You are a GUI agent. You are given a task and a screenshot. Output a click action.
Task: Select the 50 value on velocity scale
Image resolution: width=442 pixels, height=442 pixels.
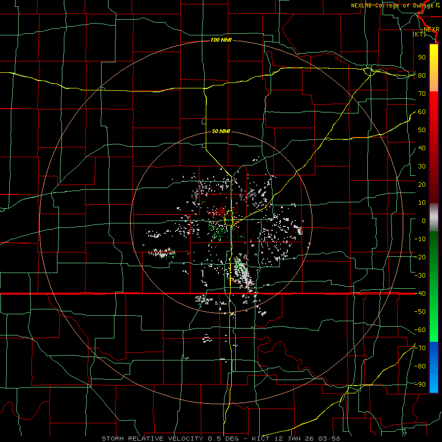(x=422, y=130)
